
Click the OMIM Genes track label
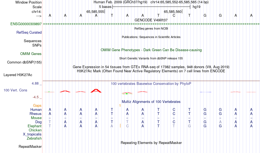click(x=31, y=54)
